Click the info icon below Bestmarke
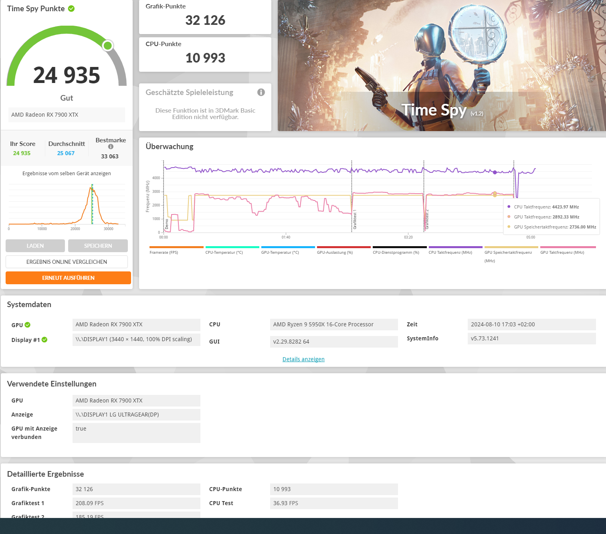 pos(111,147)
